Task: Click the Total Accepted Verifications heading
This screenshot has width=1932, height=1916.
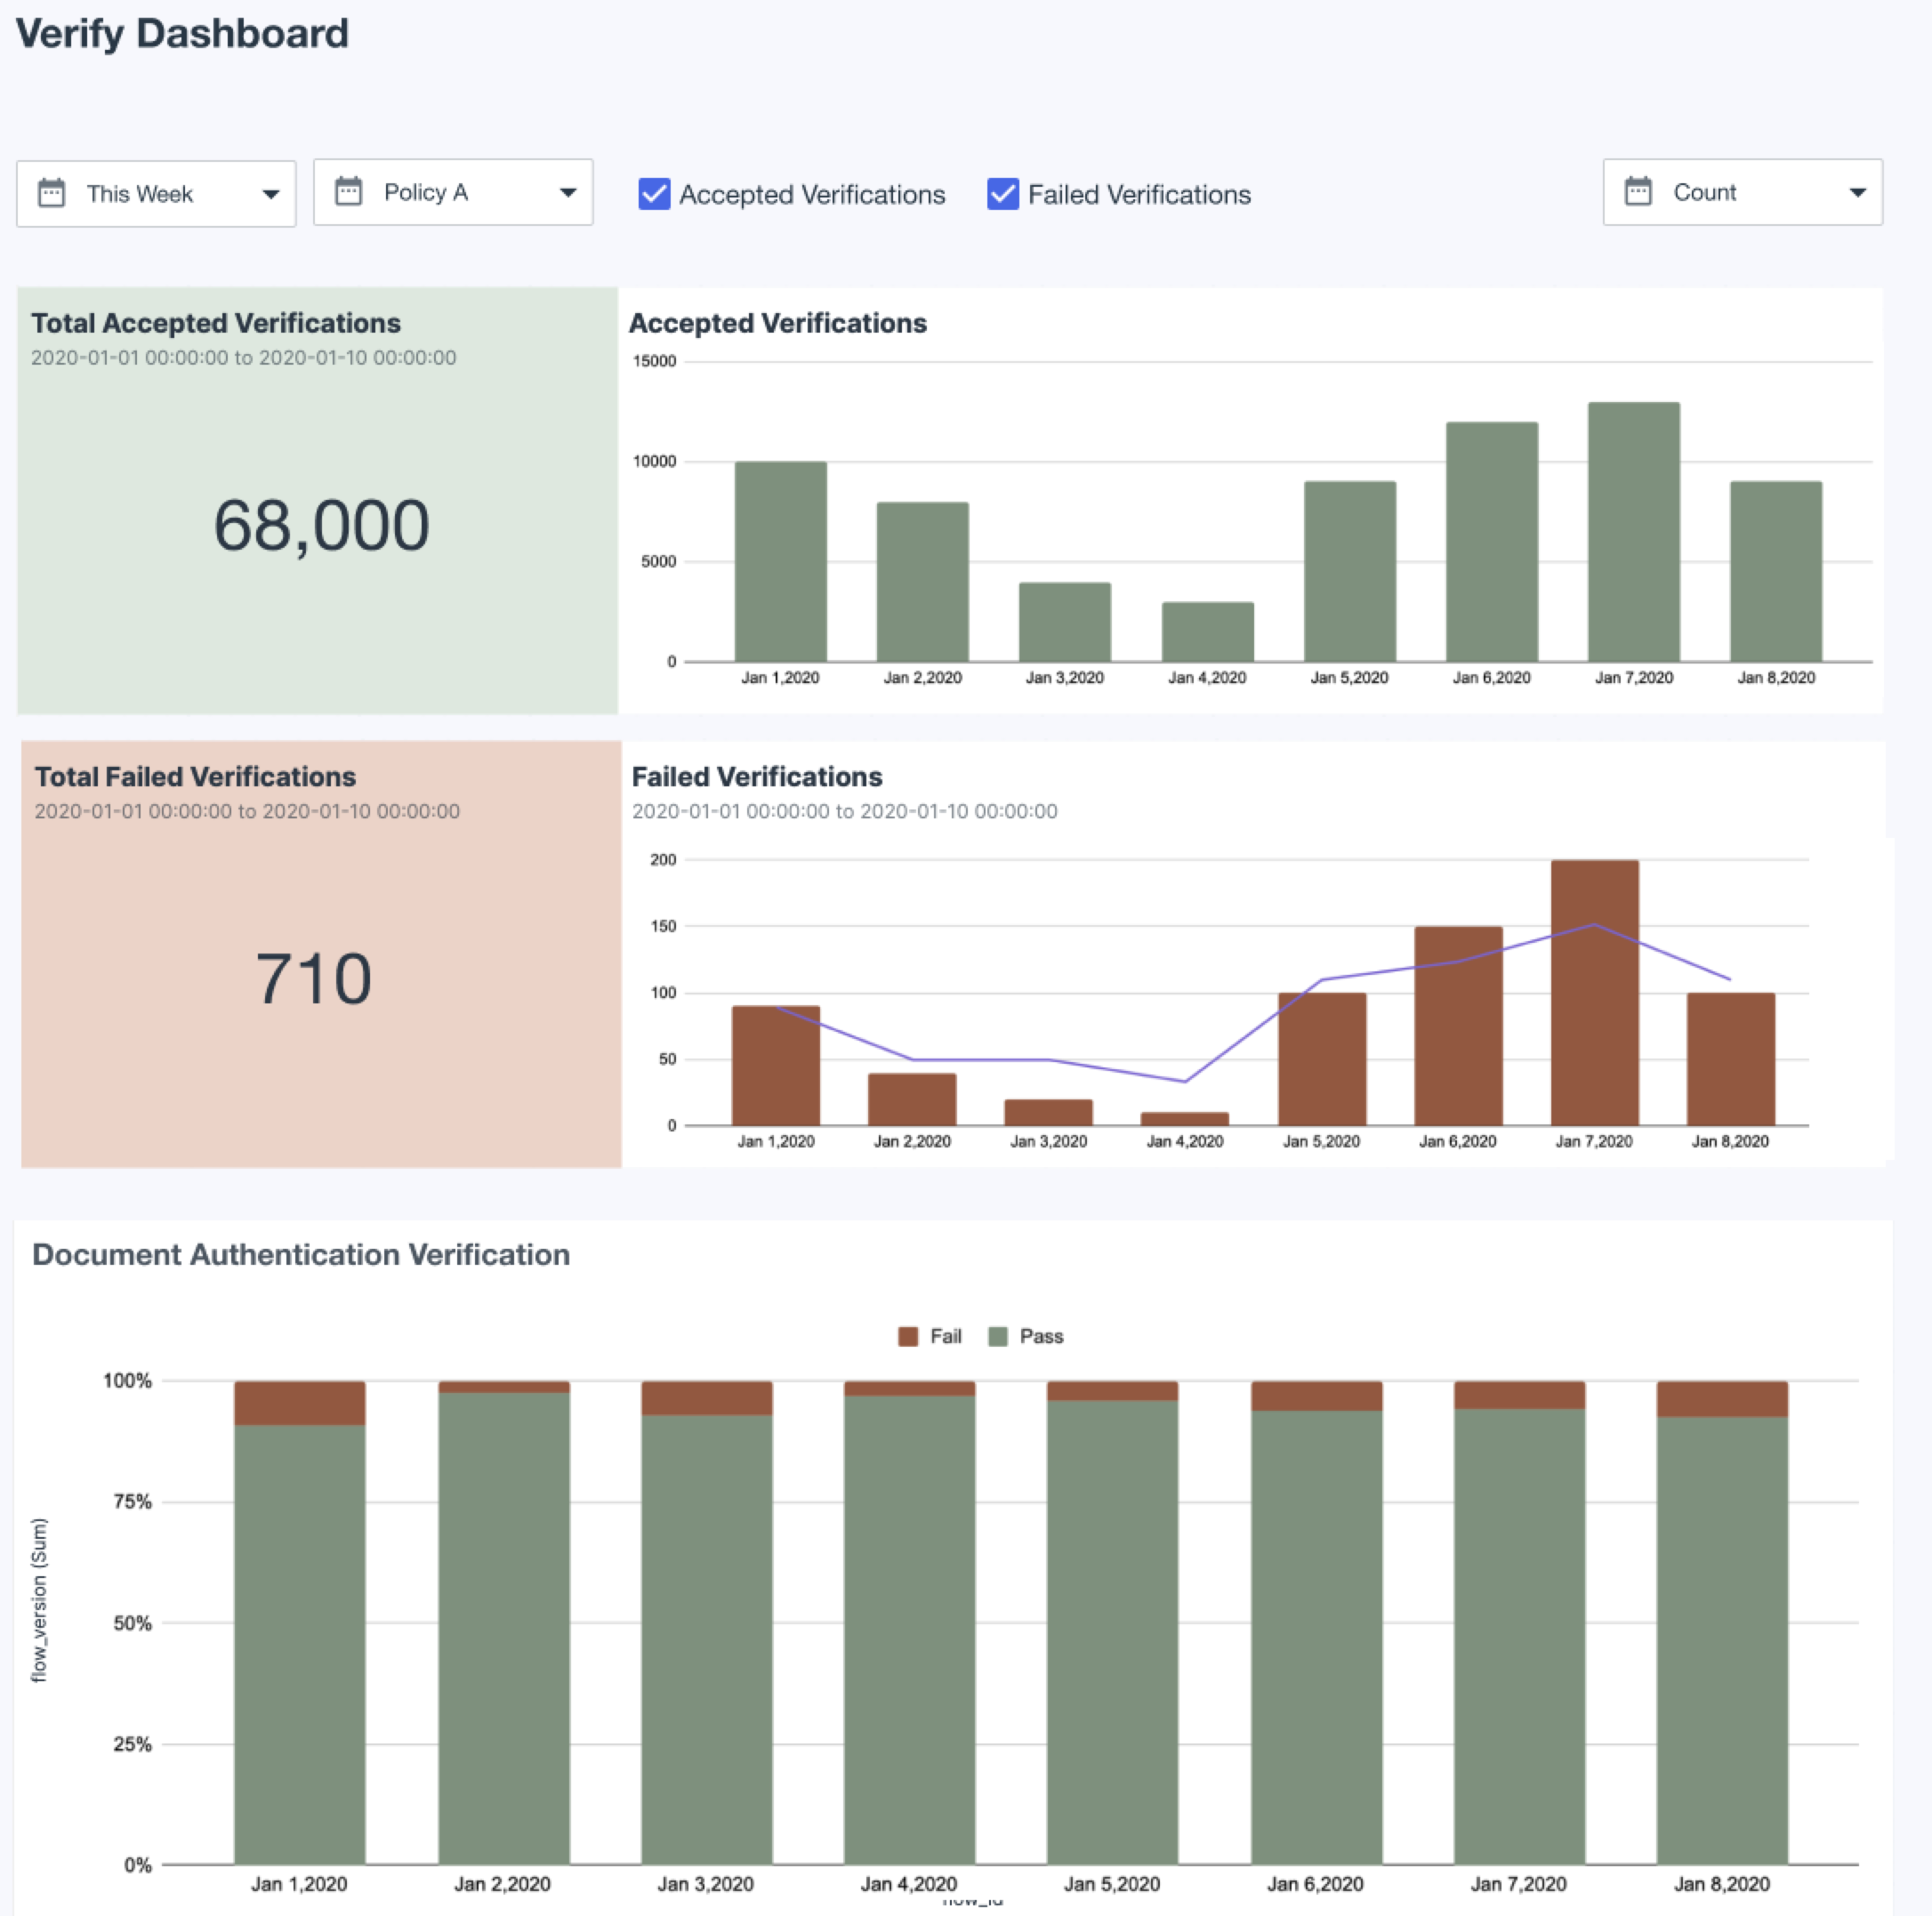Action: click(x=215, y=323)
